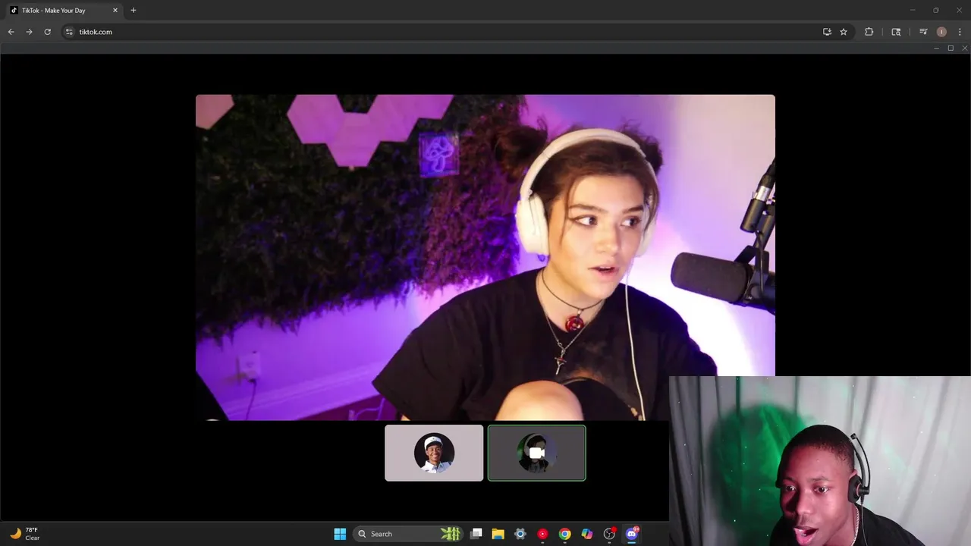The height and width of the screenshot is (546, 971).
Task: Open YouTube Music taskbar icon
Action: (542, 534)
